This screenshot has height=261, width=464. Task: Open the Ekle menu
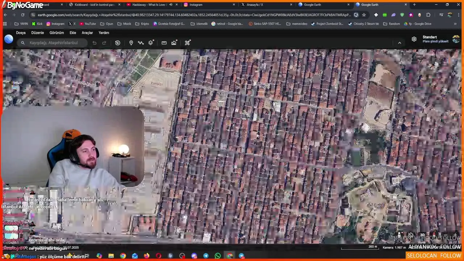coord(73,33)
